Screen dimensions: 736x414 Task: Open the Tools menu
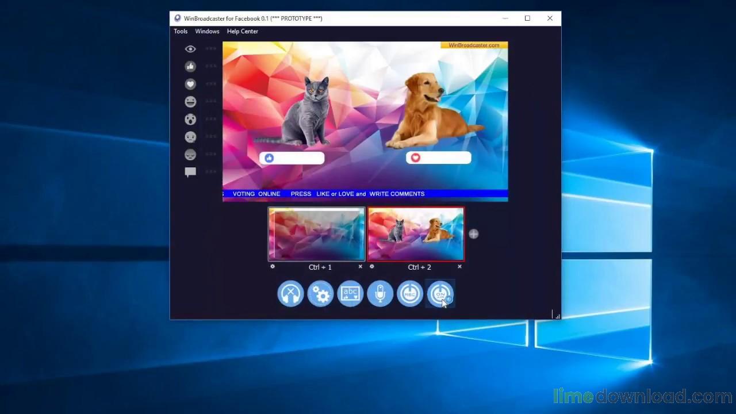[x=181, y=32]
